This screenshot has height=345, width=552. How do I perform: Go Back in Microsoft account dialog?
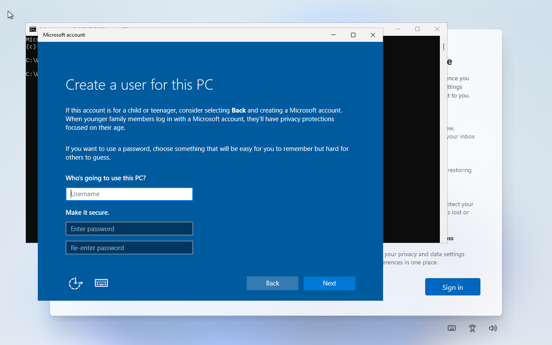tap(273, 283)
